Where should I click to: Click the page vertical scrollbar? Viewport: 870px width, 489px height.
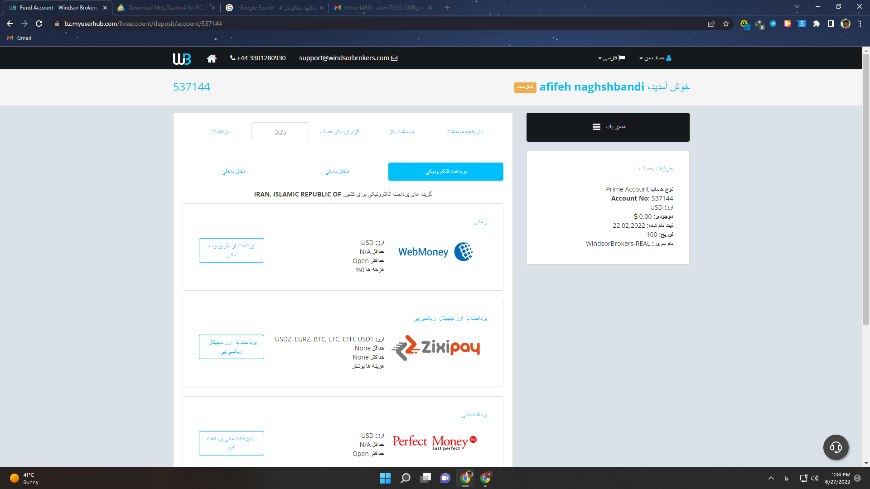[x=866, y=189]
